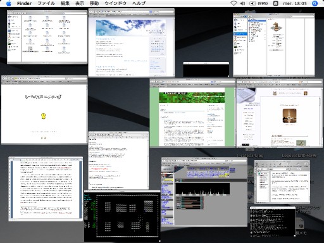Viewport: 324px width, 243px height.
Task: Select the center text editor window with red text
Action: (118, 160)
